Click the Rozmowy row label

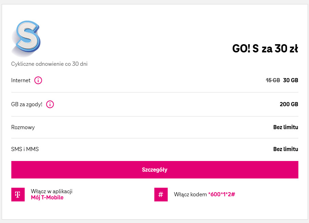coord(23,127)
